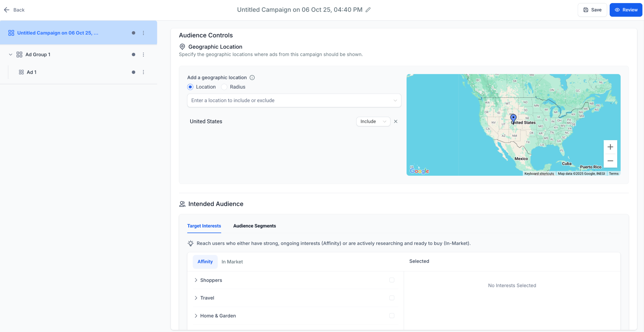
Task: Click the pencil icon to rename campaign
Action: click(x=368, y=10)
